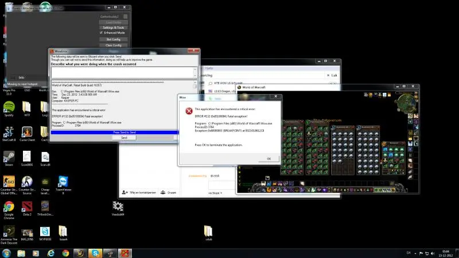459x258 pixels.
Task: Click the Info tab in bot window
Action: [x=21, y=77]
